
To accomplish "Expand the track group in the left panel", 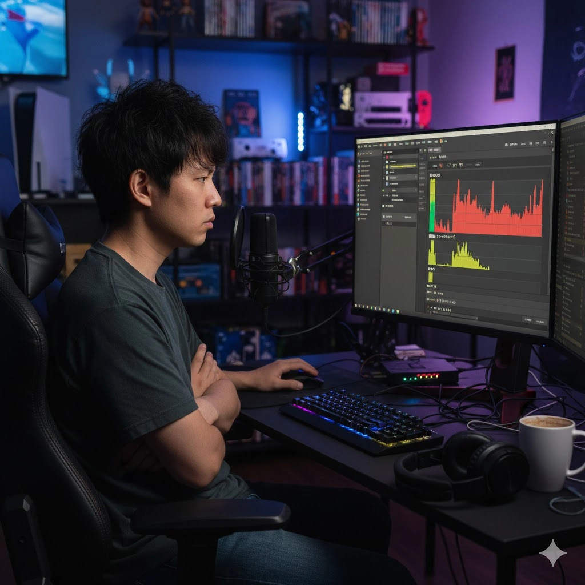I will click(384, 178).
